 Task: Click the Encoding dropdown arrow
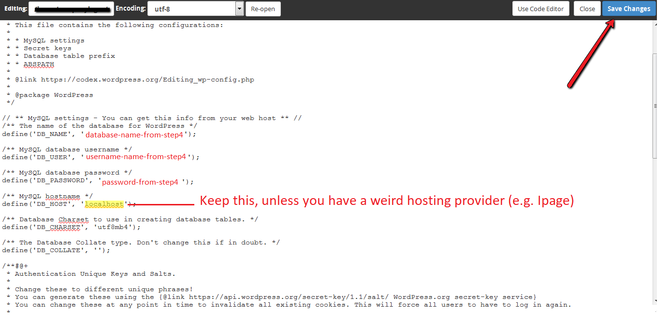pyautogui.click(x=239, y=8)
